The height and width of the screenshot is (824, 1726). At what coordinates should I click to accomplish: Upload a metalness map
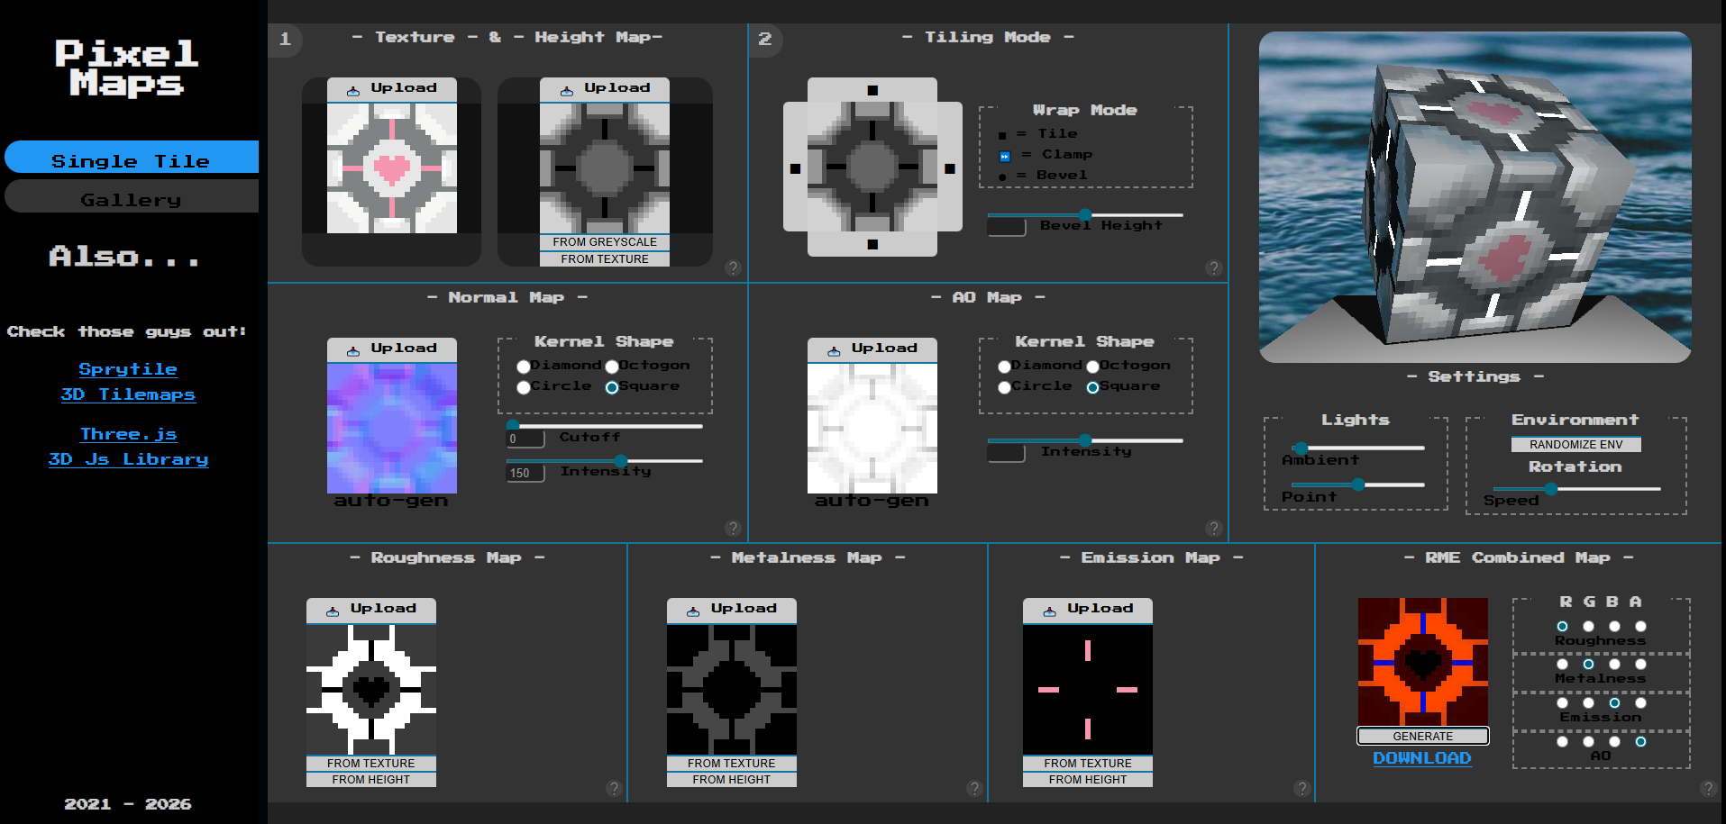731,608
